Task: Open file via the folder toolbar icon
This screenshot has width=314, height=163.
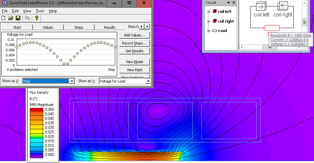Action: point(11,18)
